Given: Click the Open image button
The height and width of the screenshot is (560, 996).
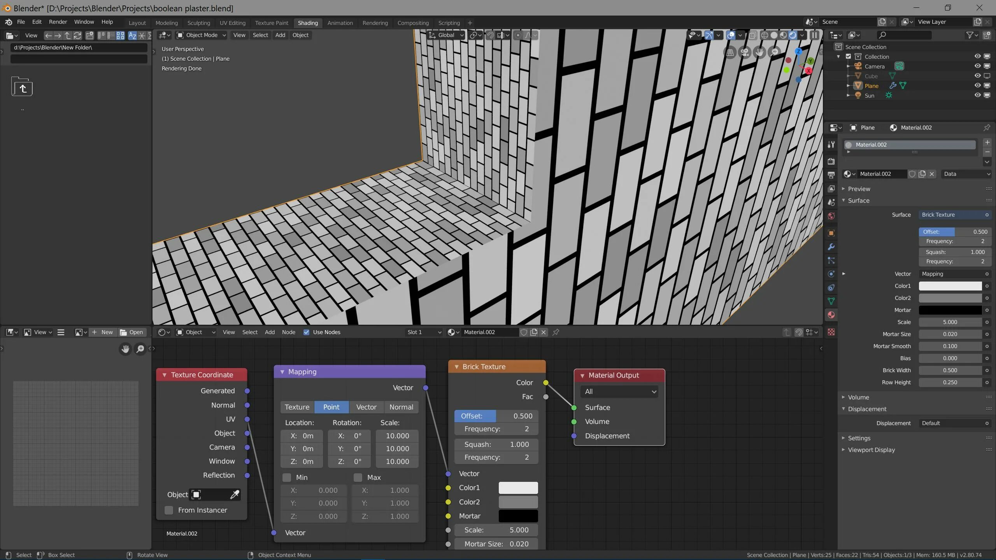Looking at the screenshot, I should click(132, 332).
